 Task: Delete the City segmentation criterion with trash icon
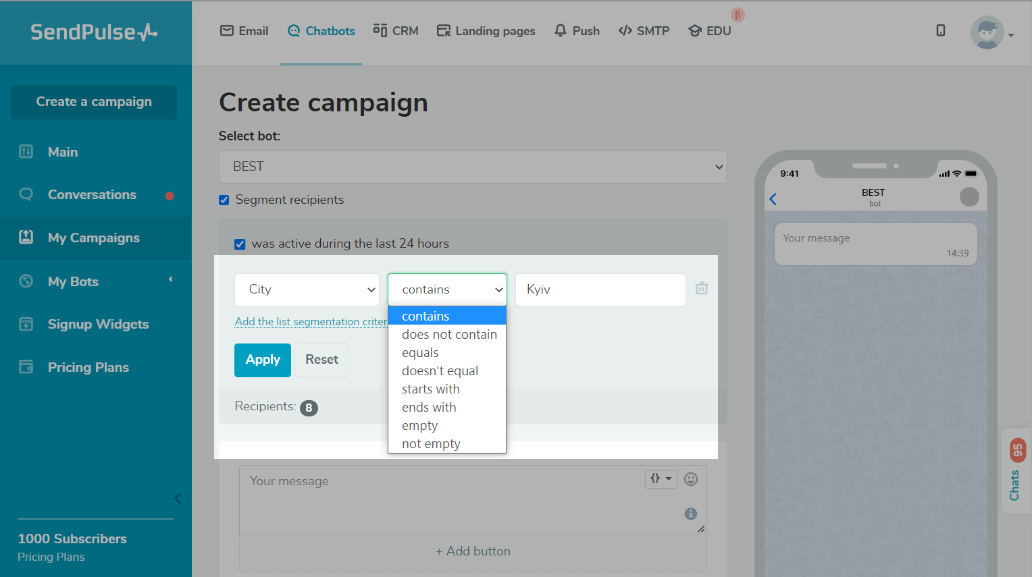[x=702, y=288]
